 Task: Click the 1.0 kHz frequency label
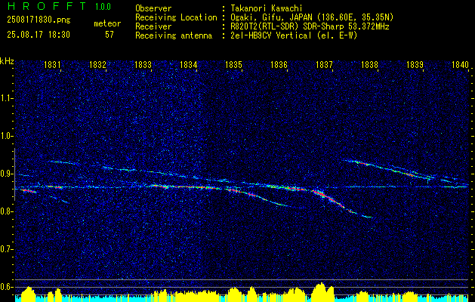tap(5, 136)
